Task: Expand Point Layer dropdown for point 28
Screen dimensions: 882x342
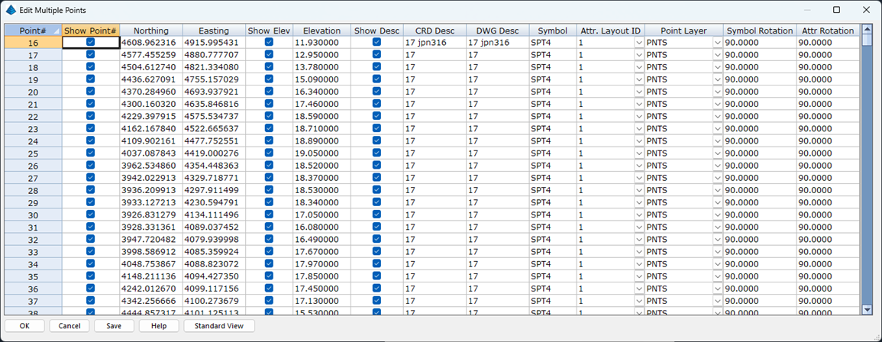Action: pyautogui.click(x=717, y=190)
